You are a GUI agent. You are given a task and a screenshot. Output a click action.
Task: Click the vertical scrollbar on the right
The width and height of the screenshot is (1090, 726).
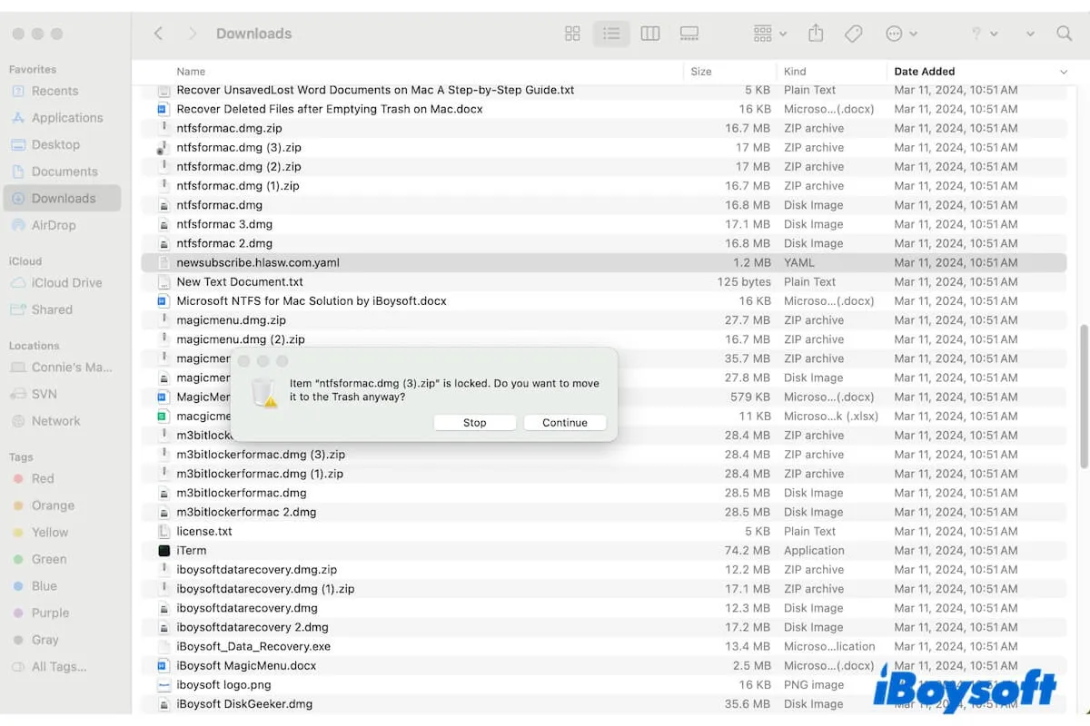pos(1084,399)
